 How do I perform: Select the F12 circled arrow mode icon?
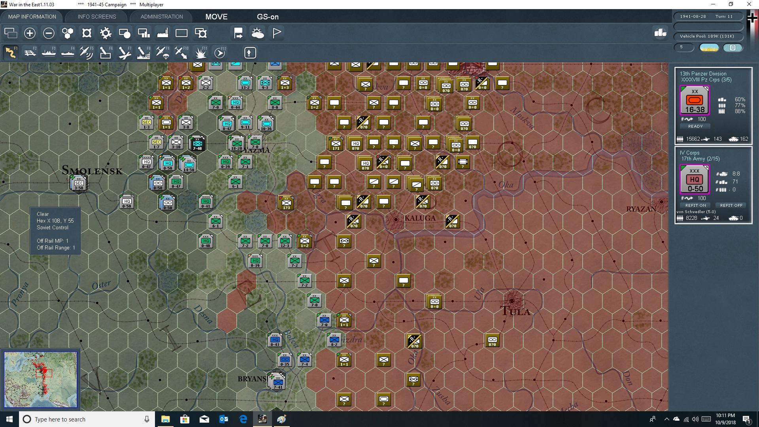coord(220,53)
